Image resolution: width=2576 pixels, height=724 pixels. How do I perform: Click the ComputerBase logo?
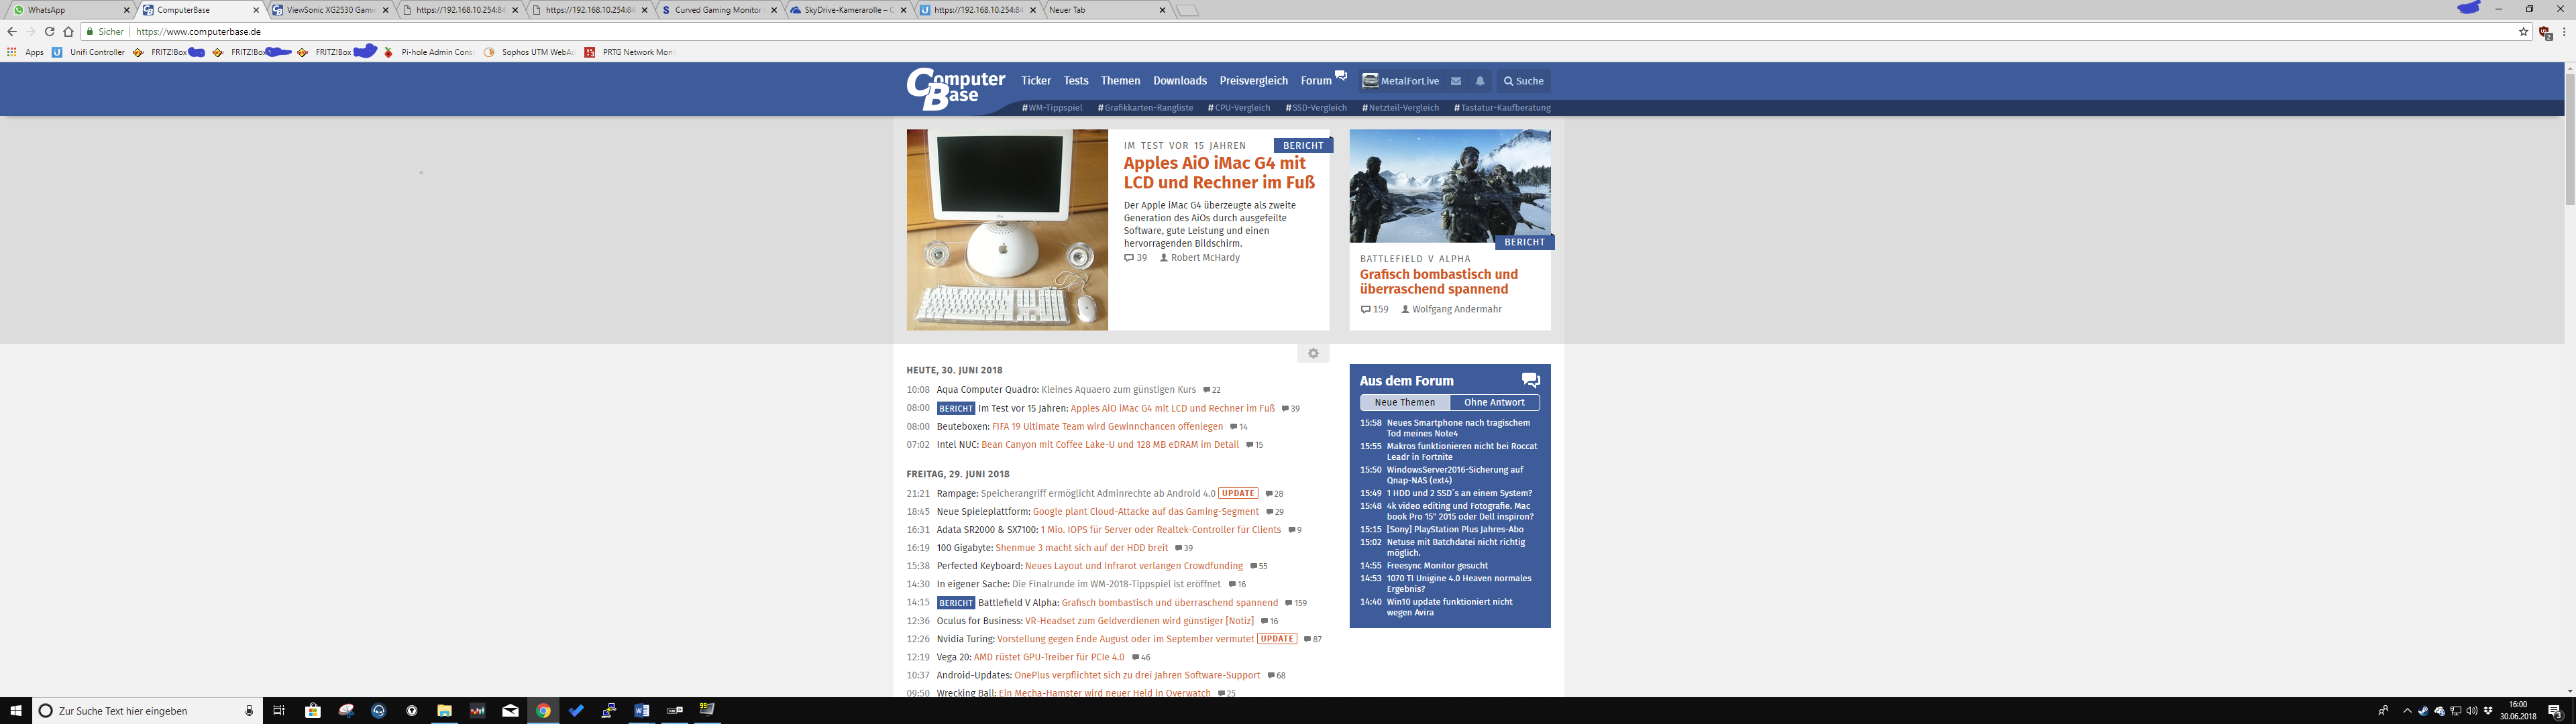955,88
